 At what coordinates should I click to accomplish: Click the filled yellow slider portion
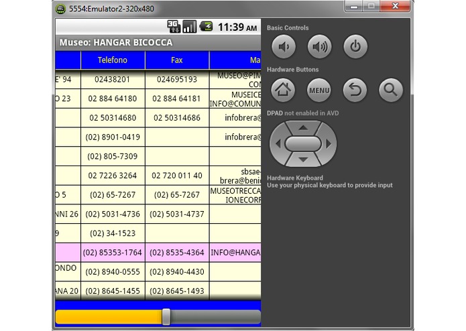[109, 317]
